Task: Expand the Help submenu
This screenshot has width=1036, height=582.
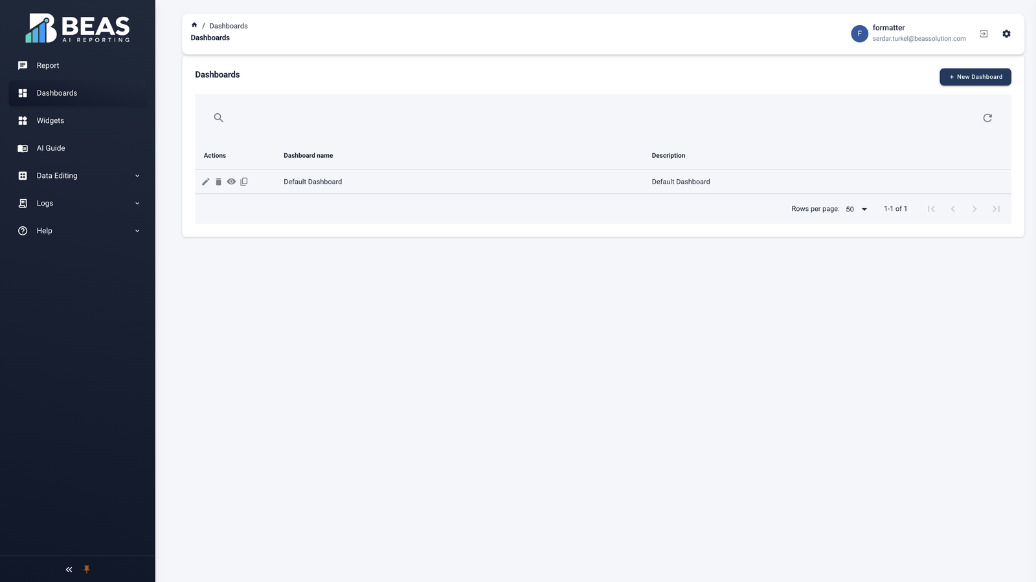Action: pyautogui.click(x=78, y=231)
